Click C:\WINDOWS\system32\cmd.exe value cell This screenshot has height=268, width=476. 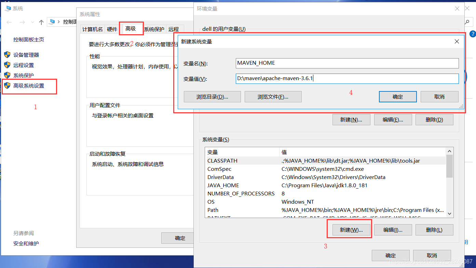pos(323,169)
